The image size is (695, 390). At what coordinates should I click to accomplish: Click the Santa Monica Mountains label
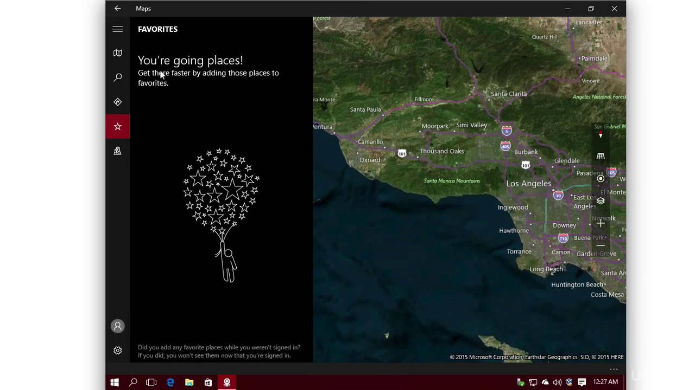tap(452, 181)
